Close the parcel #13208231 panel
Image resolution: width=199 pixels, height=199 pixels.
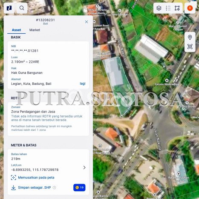[87, 22]
